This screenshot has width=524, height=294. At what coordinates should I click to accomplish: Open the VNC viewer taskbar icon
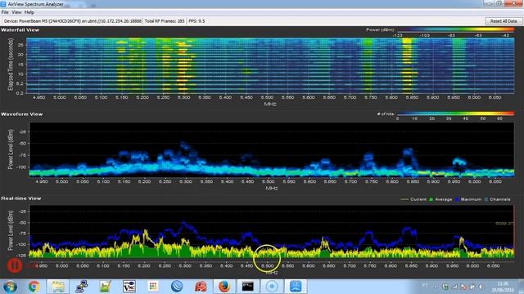(129, 287)
